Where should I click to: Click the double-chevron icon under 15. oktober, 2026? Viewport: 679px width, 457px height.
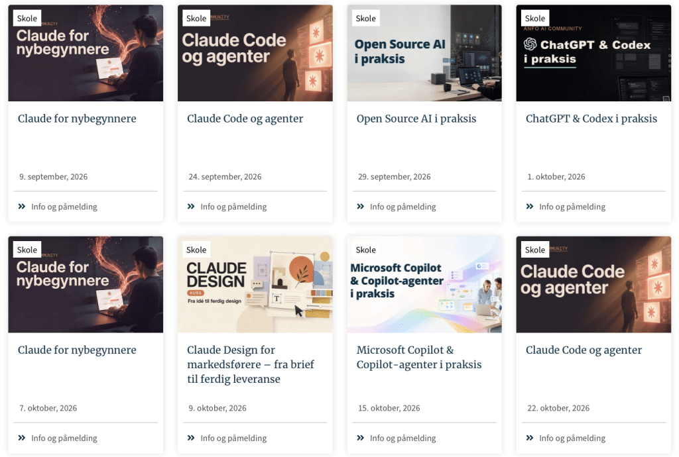(360, 438)
